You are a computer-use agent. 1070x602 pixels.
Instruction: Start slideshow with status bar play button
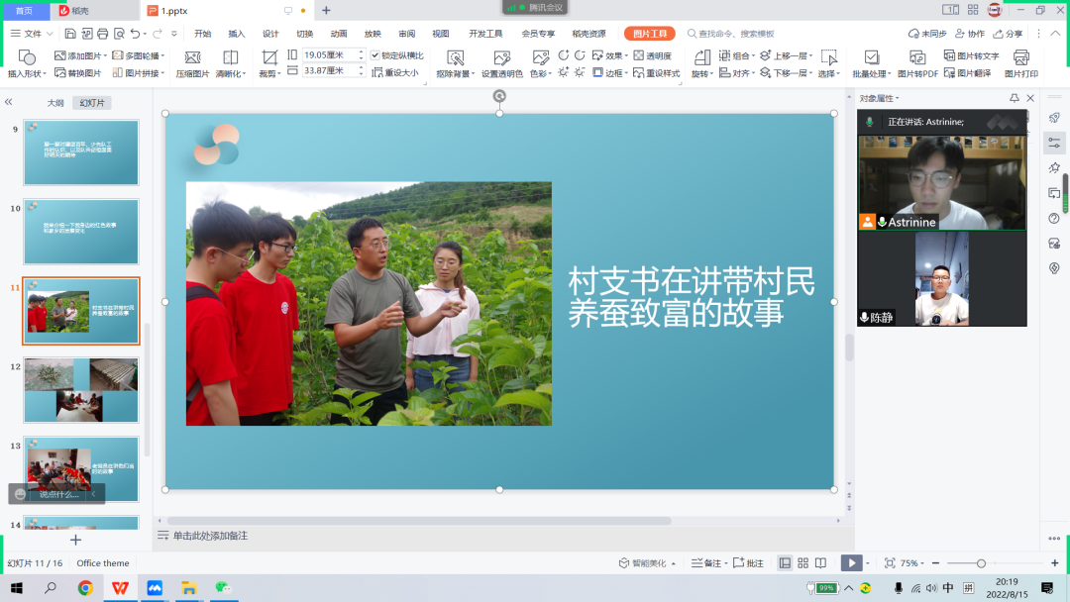pyautogui.click(x=850, y=562)
